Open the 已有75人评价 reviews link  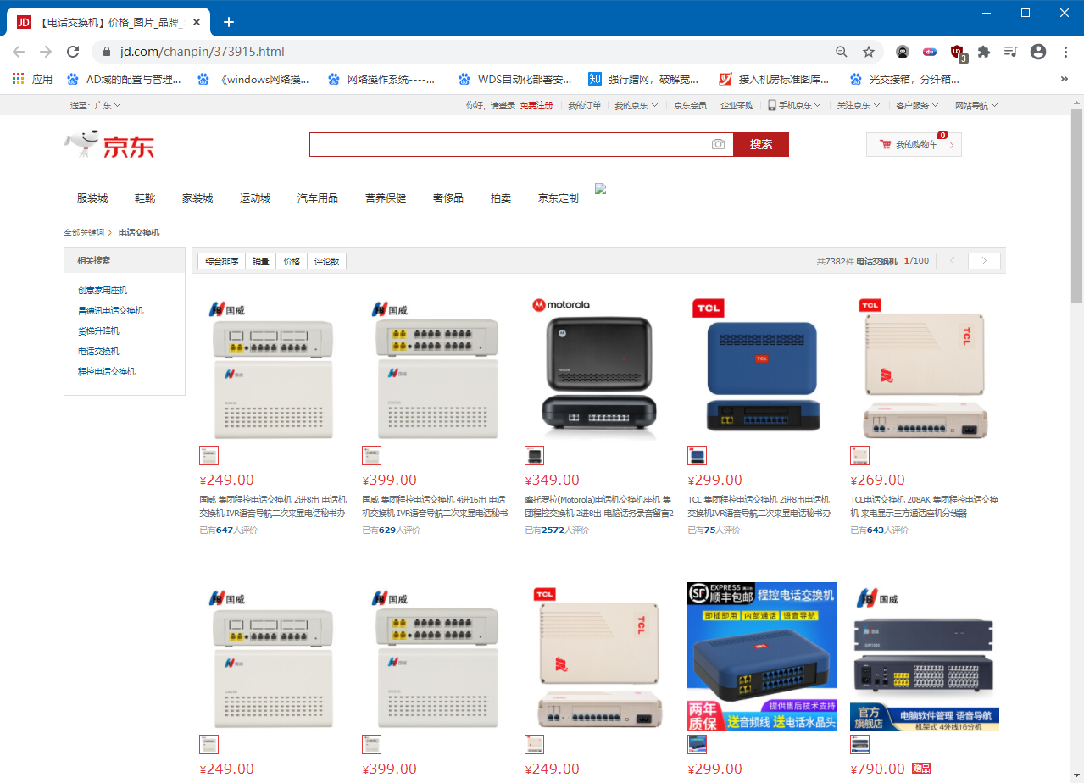pos(714,530)
